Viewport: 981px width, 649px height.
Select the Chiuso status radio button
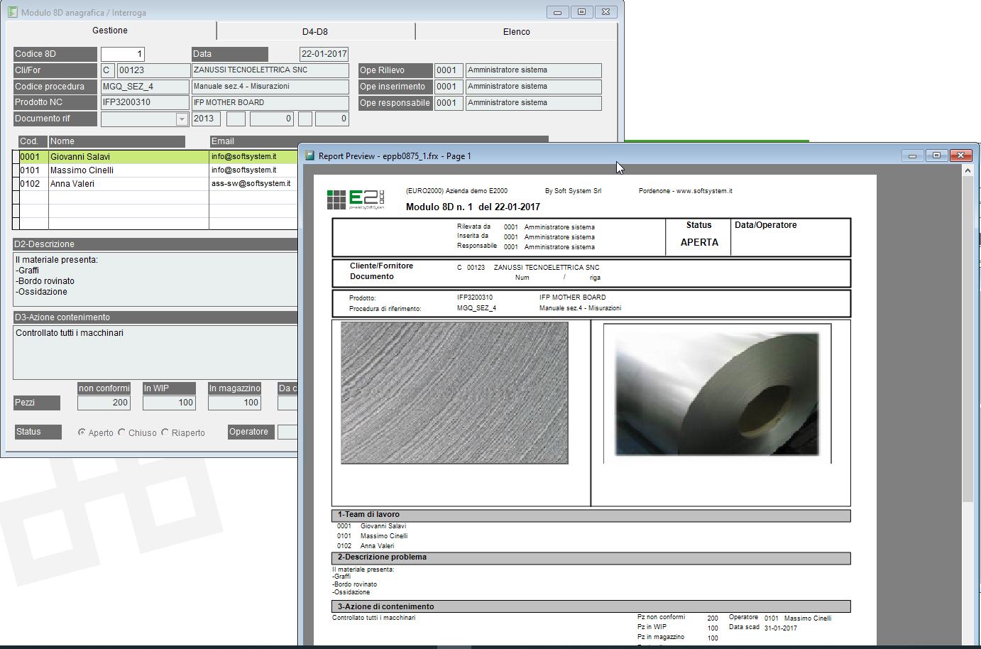pos(122,432)
